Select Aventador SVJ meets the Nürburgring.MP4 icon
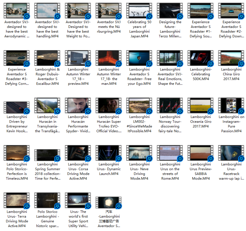Screen dimensions: 246x231 click(x=109, y=11)
